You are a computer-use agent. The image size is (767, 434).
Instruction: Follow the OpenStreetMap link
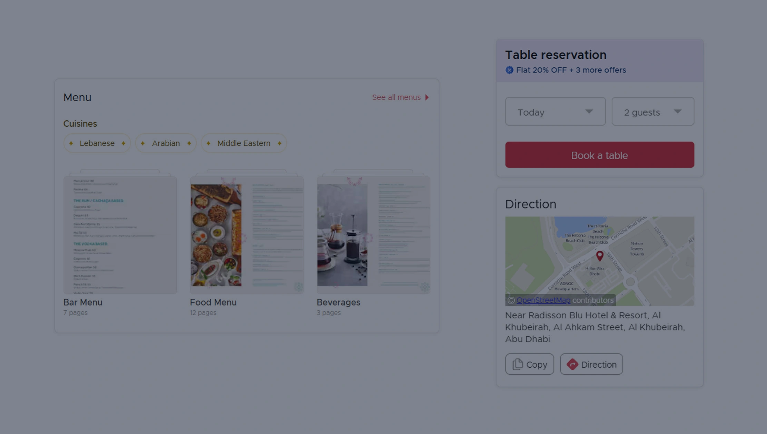pos(543,300)
